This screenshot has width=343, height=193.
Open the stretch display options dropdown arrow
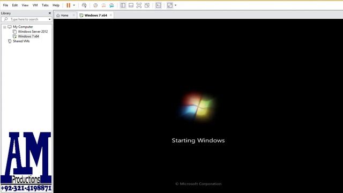175,5
